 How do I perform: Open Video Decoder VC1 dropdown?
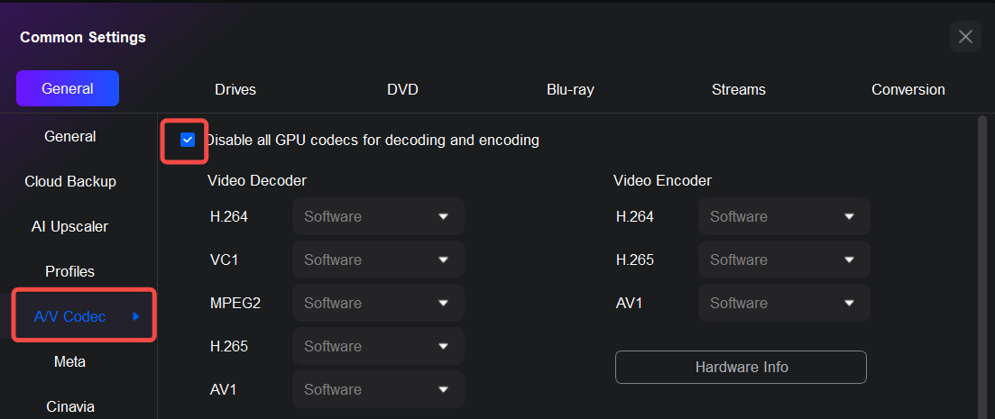[378, 260]
